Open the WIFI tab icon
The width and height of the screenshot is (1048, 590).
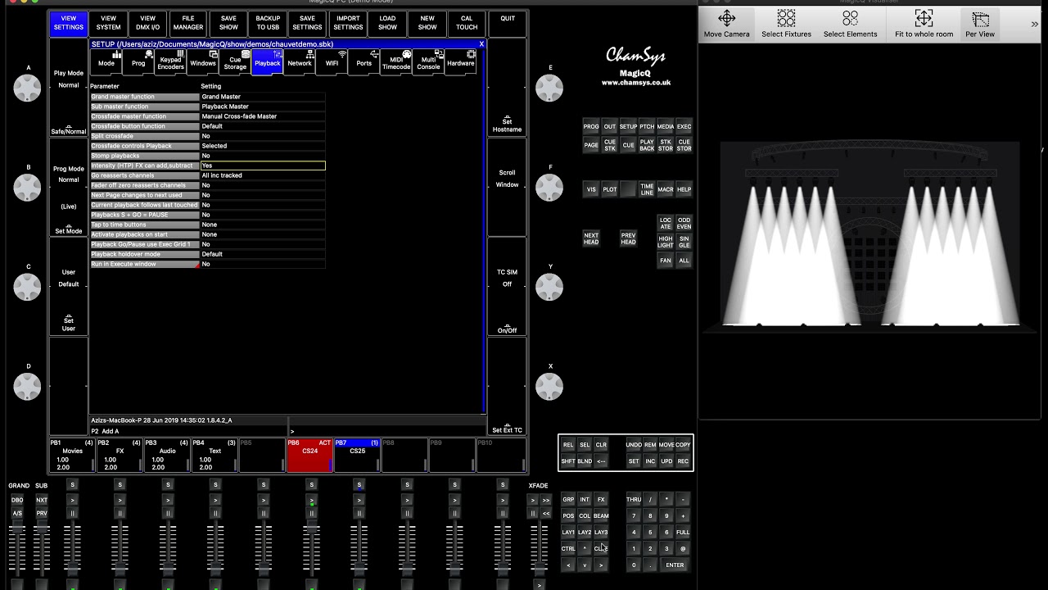332,62
